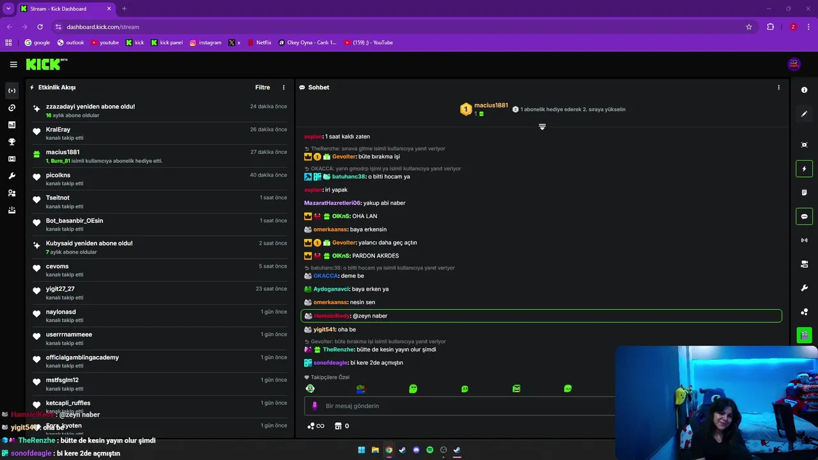This screenshot has width=818, height=460.
Task: Open the Filtre activity filter
Action: [263, 88]
